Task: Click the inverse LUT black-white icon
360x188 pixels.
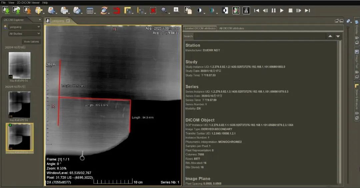Action: [x=225, y=11]
